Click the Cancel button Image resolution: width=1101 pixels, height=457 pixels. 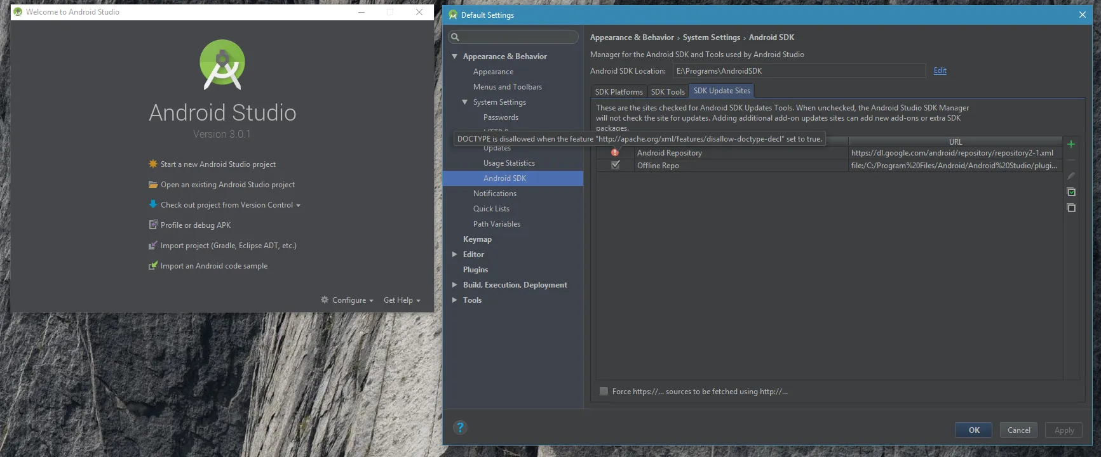[1019, 430]
